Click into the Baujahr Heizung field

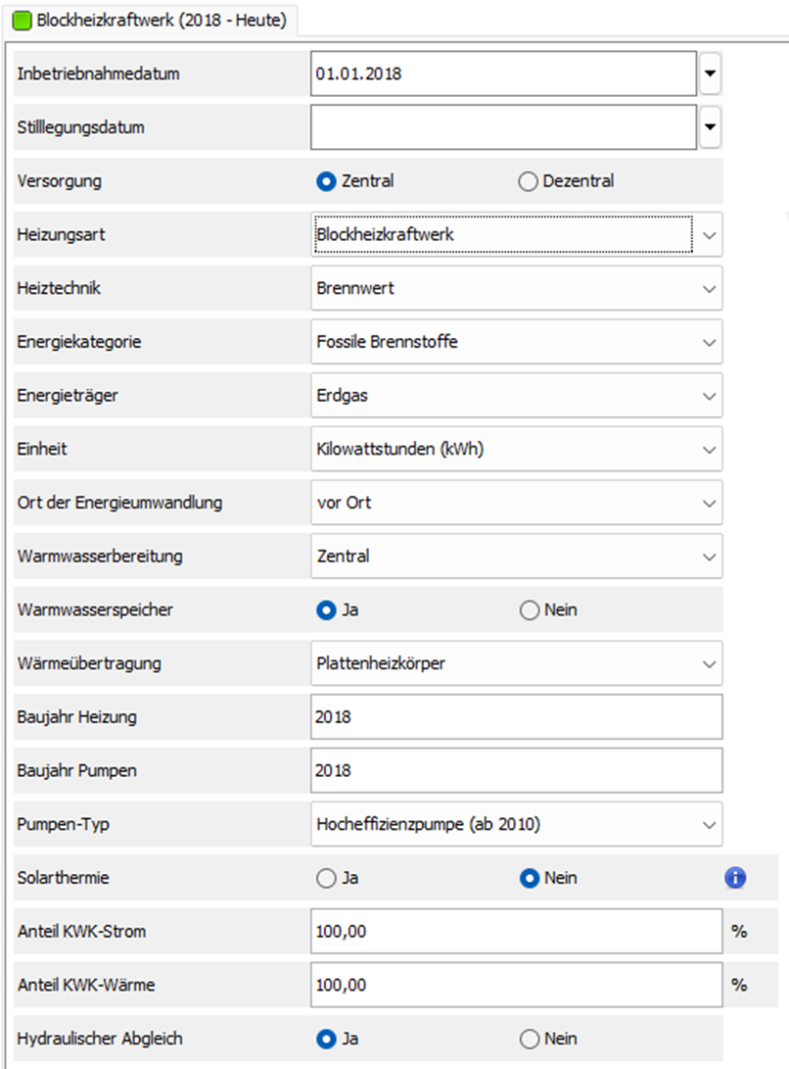point(516,717)
